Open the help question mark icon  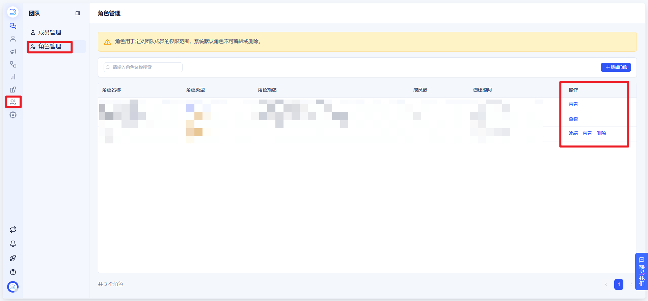coord(13,272)
